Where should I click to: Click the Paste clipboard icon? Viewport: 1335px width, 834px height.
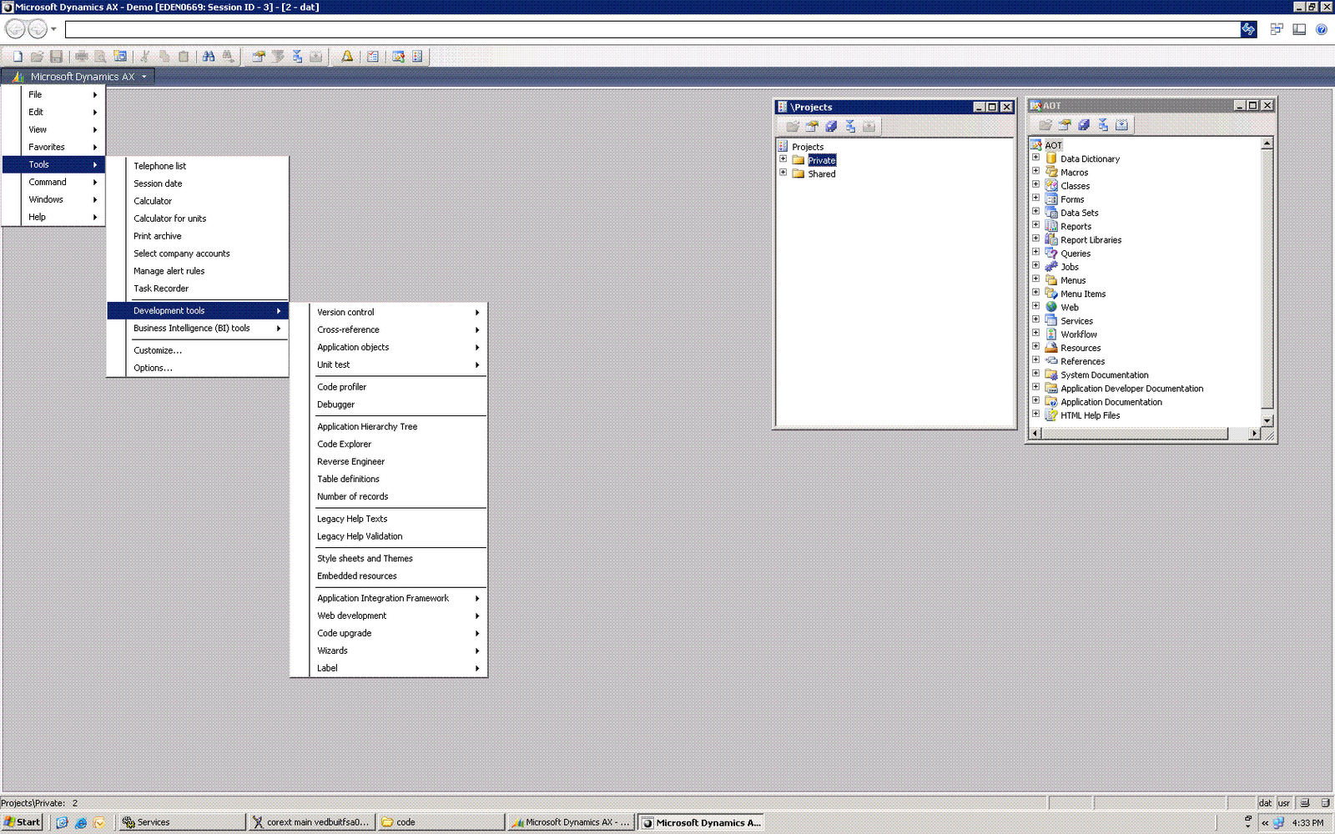pyautogui.click(x=184, y=57)
